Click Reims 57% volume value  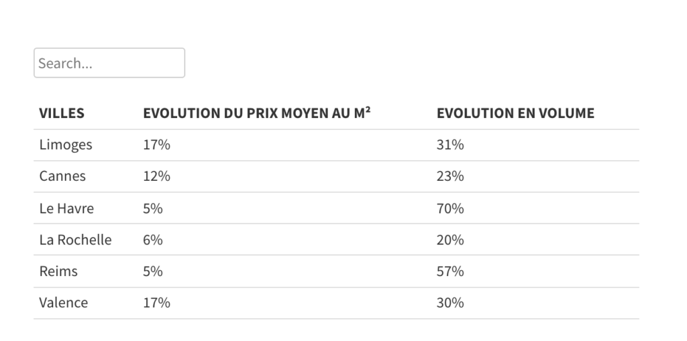tap(450, 271)
